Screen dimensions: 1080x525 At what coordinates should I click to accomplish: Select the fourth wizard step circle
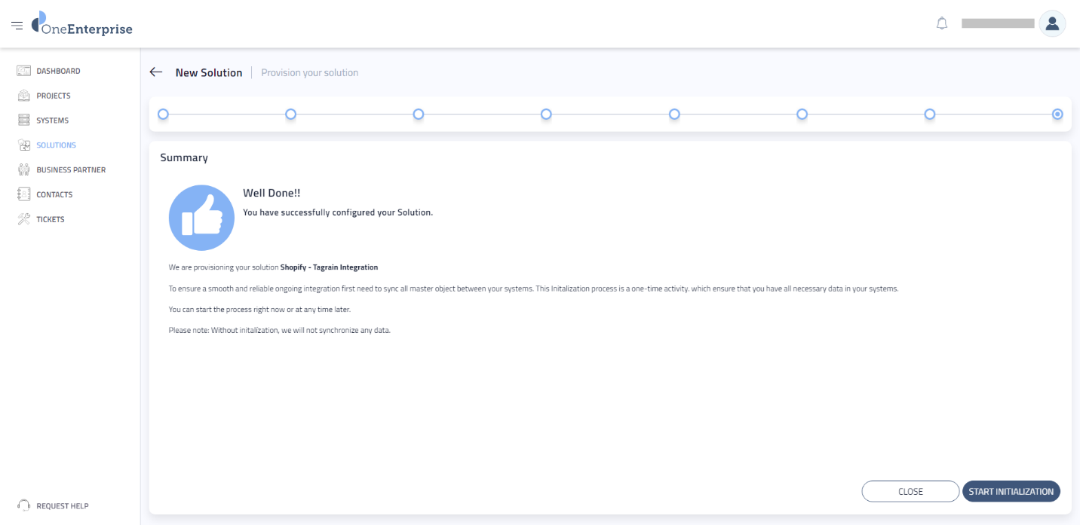(x=546, y=114)
